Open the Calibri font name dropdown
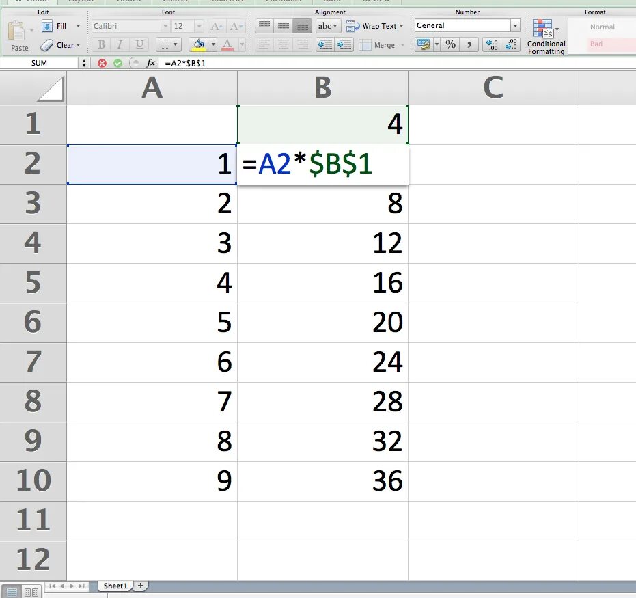Screen dimensions: 636x598 pyautogui.click(x=165, y=27)
